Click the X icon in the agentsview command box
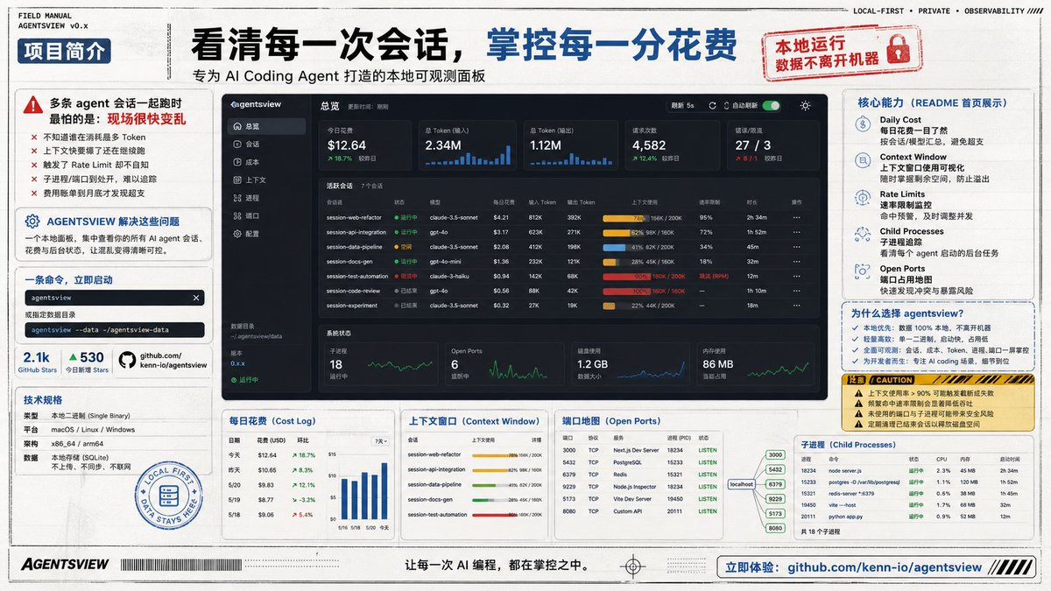Image resolution: width=1051 pixels, height=591 pixels. pos(196,298)
